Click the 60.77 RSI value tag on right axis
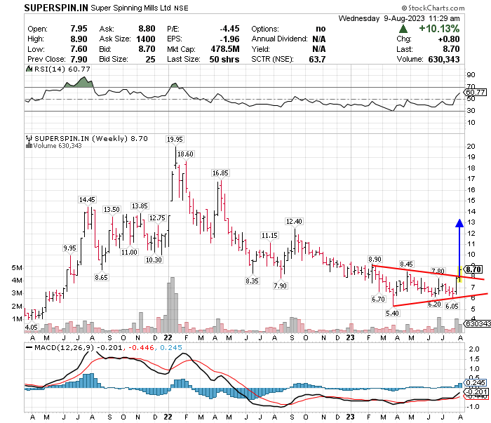491x423 pixels. pyautogui.click(x=476, y=92)
